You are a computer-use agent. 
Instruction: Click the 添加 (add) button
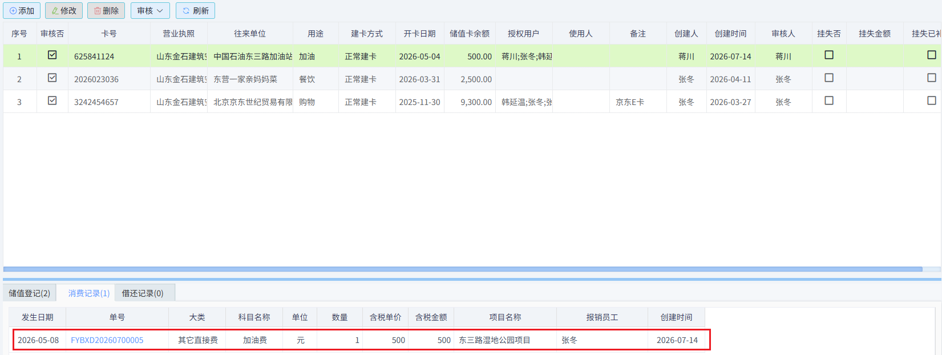click(x=22, y=11)
